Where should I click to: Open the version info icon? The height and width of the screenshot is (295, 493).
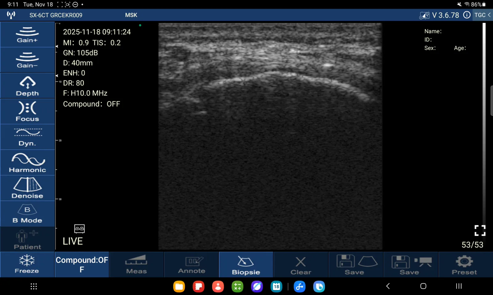(x=467, y=15)
